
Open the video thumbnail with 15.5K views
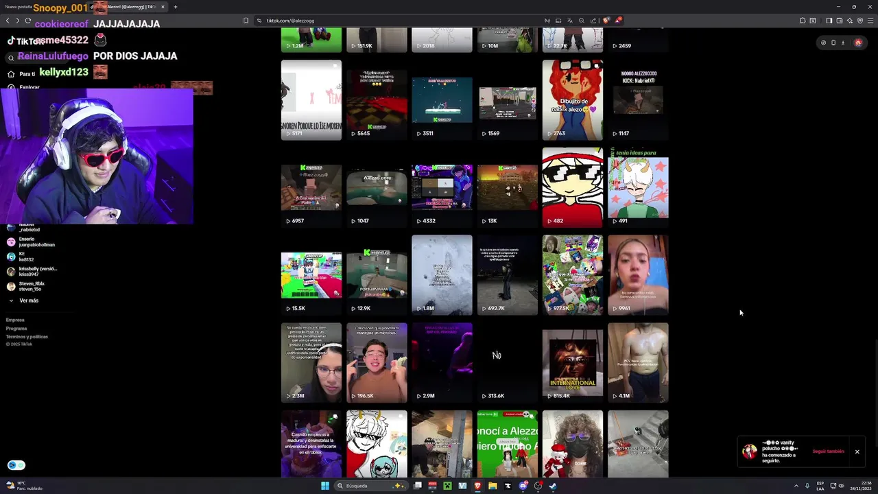(311, 274)
